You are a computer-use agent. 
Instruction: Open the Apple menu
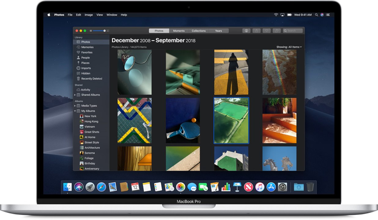pyautogui.click(x=49, y=15)
